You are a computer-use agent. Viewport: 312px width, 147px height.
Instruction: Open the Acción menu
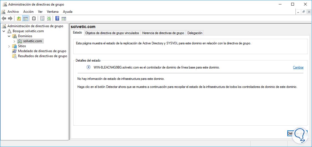(x=28, y=12)
